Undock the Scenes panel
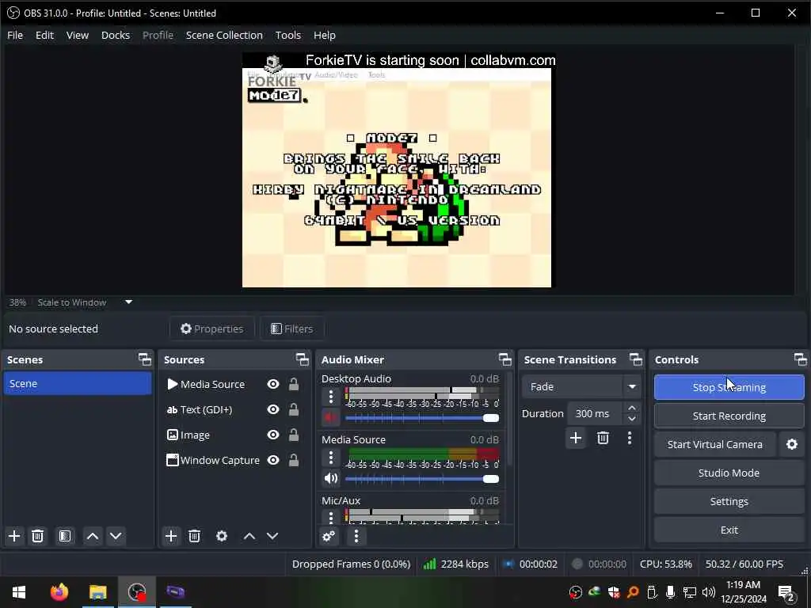 tap(145, 359)
